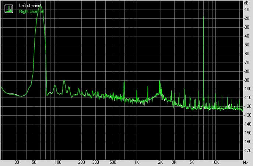253x166 pixels.
Task: Click the '200' frequency axis label
Action: point(81,162)
